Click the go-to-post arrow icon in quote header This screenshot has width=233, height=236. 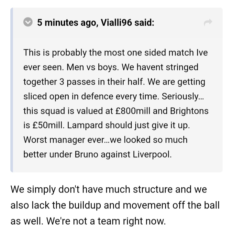(x=208, y=22)
